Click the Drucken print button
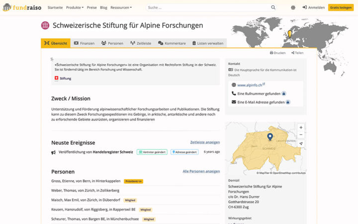 click(x=277, y=53)
